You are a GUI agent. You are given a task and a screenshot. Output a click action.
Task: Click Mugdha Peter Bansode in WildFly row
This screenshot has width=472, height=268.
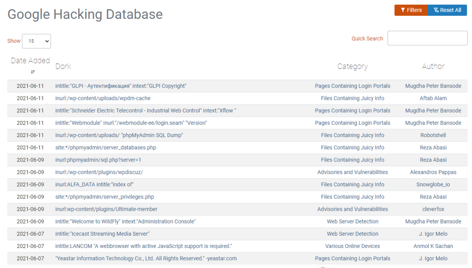click(433, 222)
